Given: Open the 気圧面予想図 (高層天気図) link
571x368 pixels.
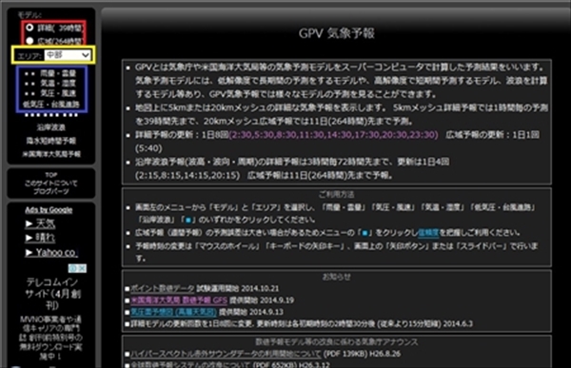Looking at the screenshot, I should 173,312.
